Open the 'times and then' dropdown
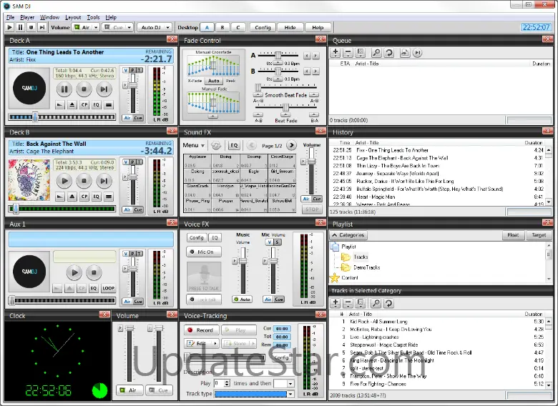The height and width of the screenshot is (406, 558). pyautogui.click(x=290, y=384)
